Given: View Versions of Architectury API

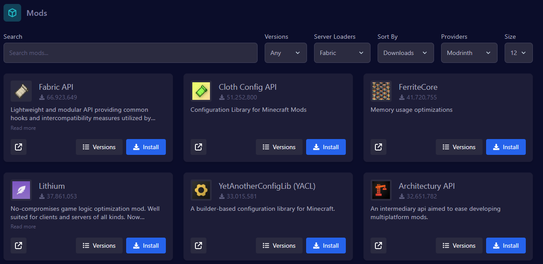Looking at the screenshot, I should (459, 246).
